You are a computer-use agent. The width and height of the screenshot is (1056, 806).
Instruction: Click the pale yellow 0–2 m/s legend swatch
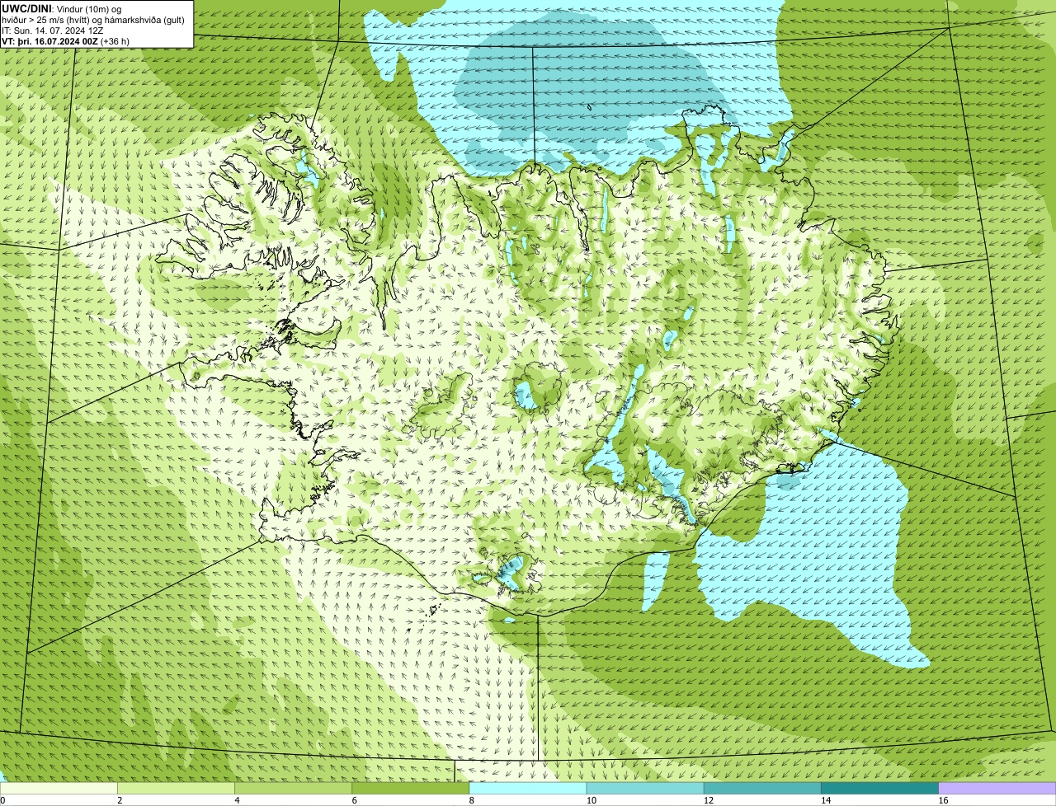pos(59,788)
